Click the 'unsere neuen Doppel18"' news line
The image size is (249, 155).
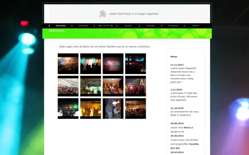point(183,68)
